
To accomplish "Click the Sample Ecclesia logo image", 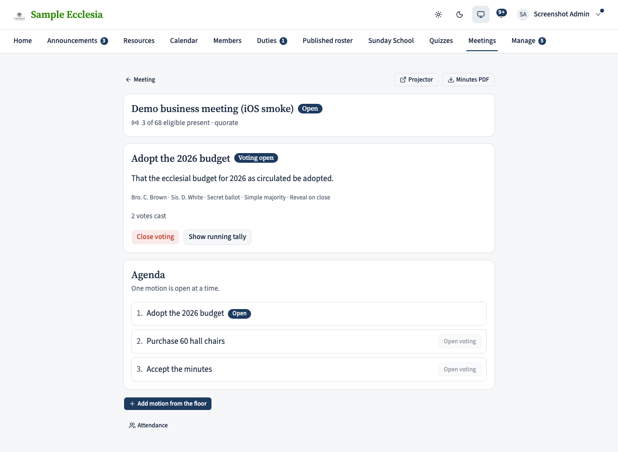I will tap(19, 15).
